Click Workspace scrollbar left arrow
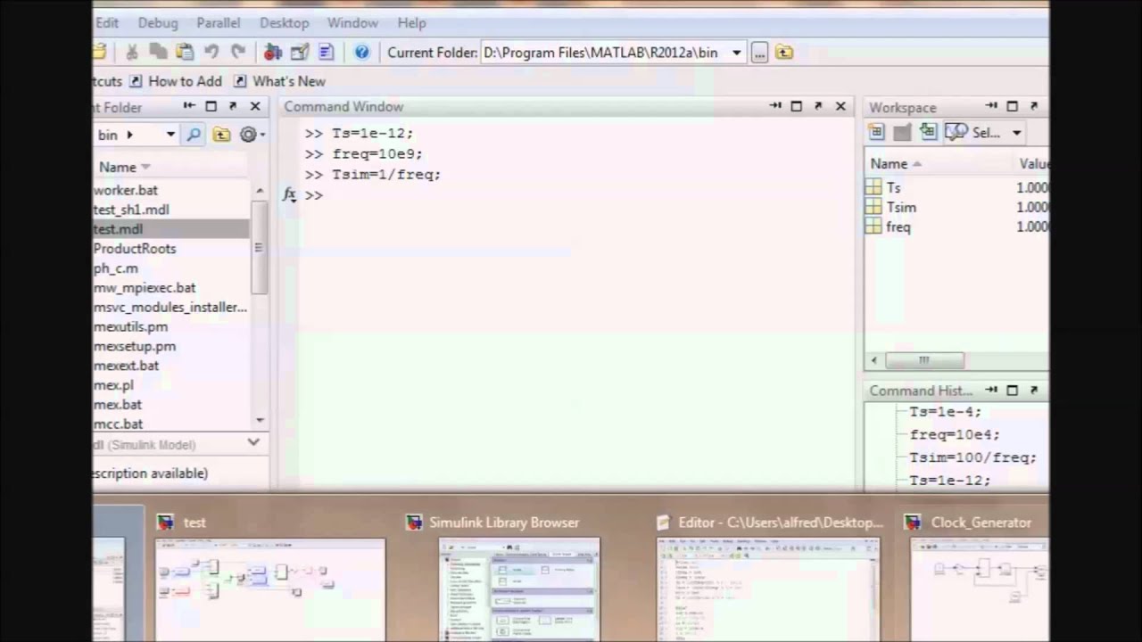Screen dimensions: 1142x642 click(874, 360)
